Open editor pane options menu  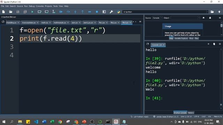pos(140,22)
